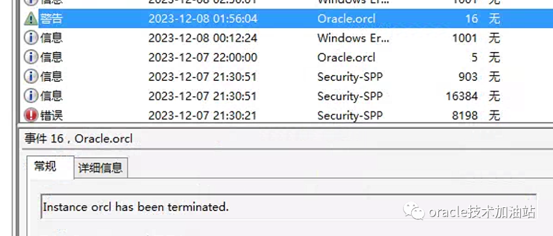This screenshot has width=553, height=236.
Task: Click the info icon of the 00:12:24 event
Action: 31,38
